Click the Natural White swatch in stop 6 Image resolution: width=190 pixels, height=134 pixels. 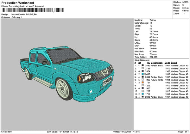click(x=143, y=80)
